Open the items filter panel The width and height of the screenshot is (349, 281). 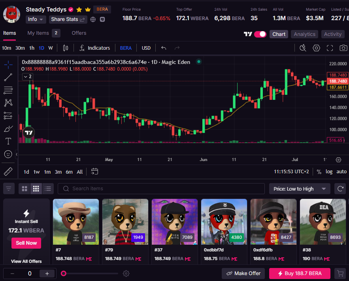coord(9,189)
